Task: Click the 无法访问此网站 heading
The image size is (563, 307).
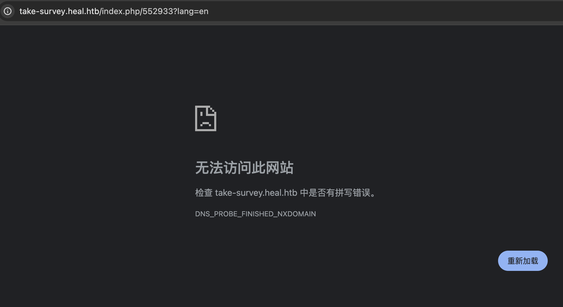Action: click(244, 168)
